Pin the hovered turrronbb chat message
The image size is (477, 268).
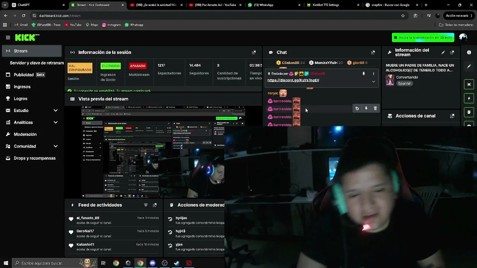[366, 108]
